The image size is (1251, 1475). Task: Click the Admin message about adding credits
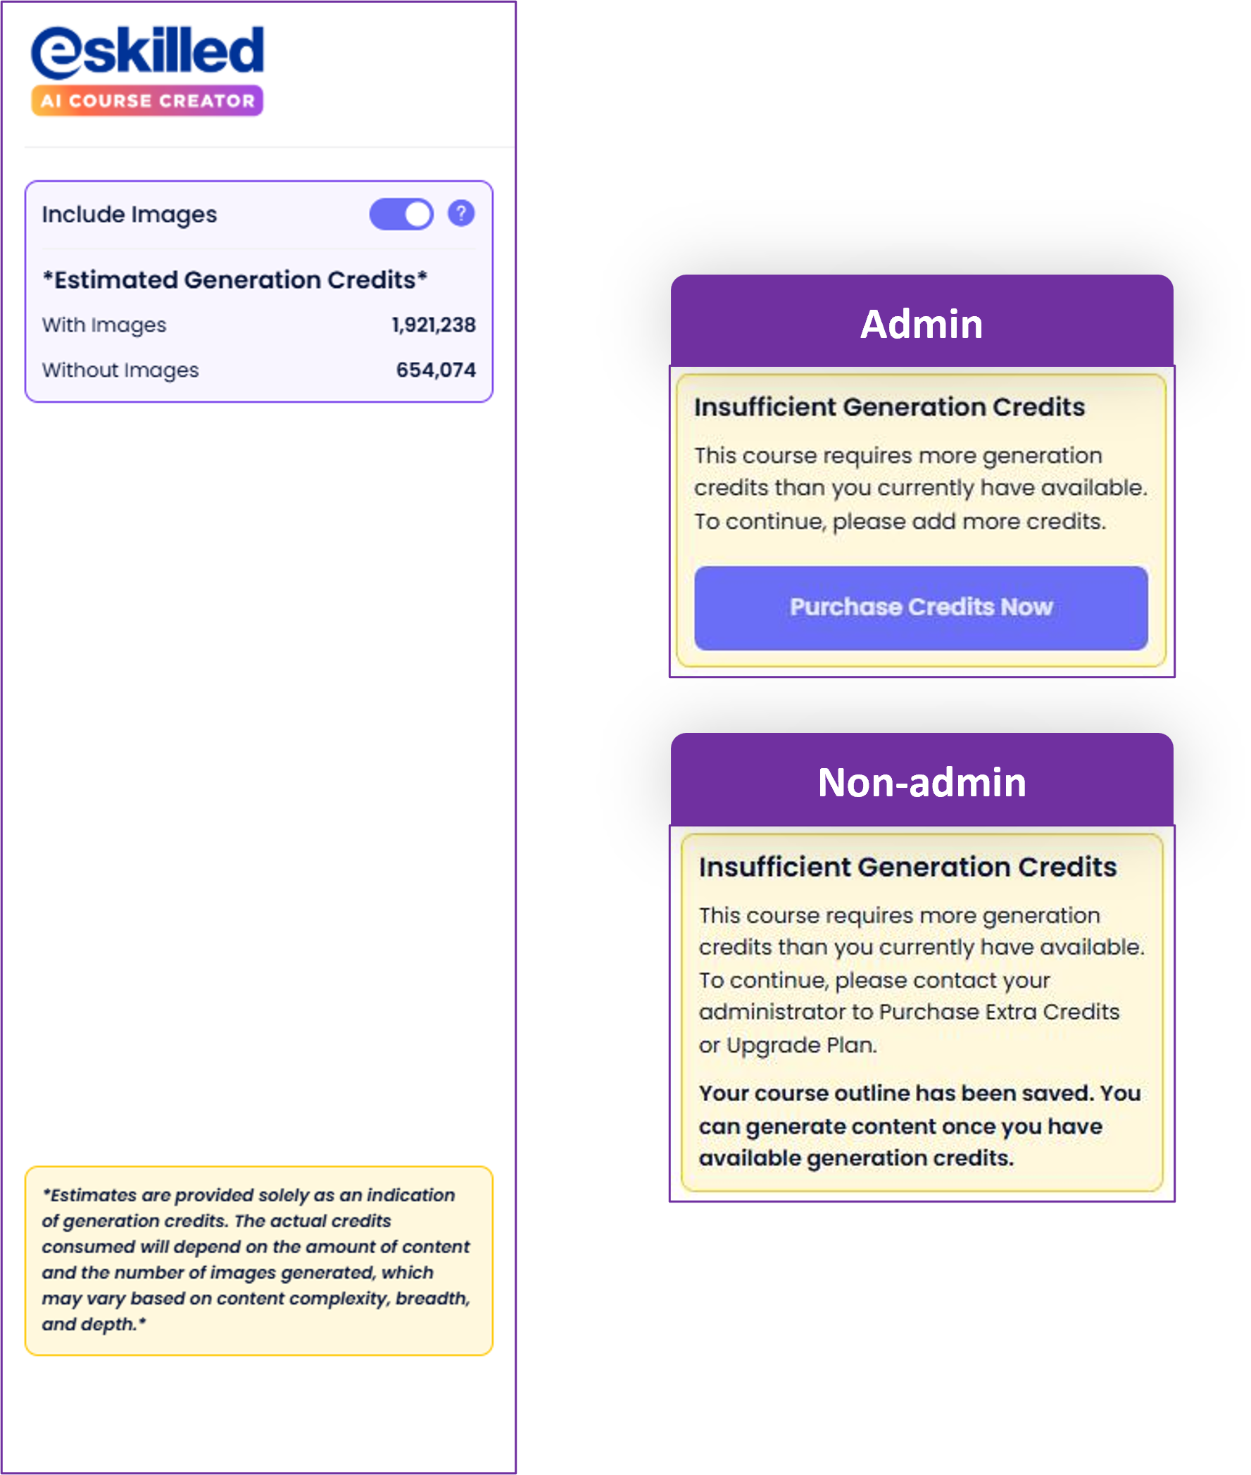point(920,488)
